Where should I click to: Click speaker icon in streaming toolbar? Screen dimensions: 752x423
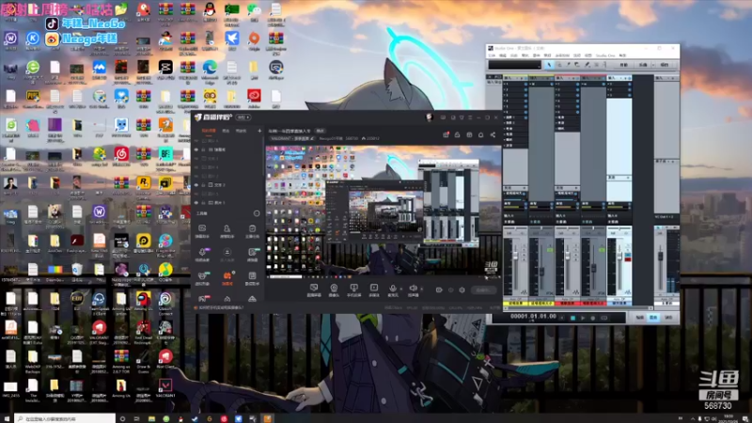(413, 288)
